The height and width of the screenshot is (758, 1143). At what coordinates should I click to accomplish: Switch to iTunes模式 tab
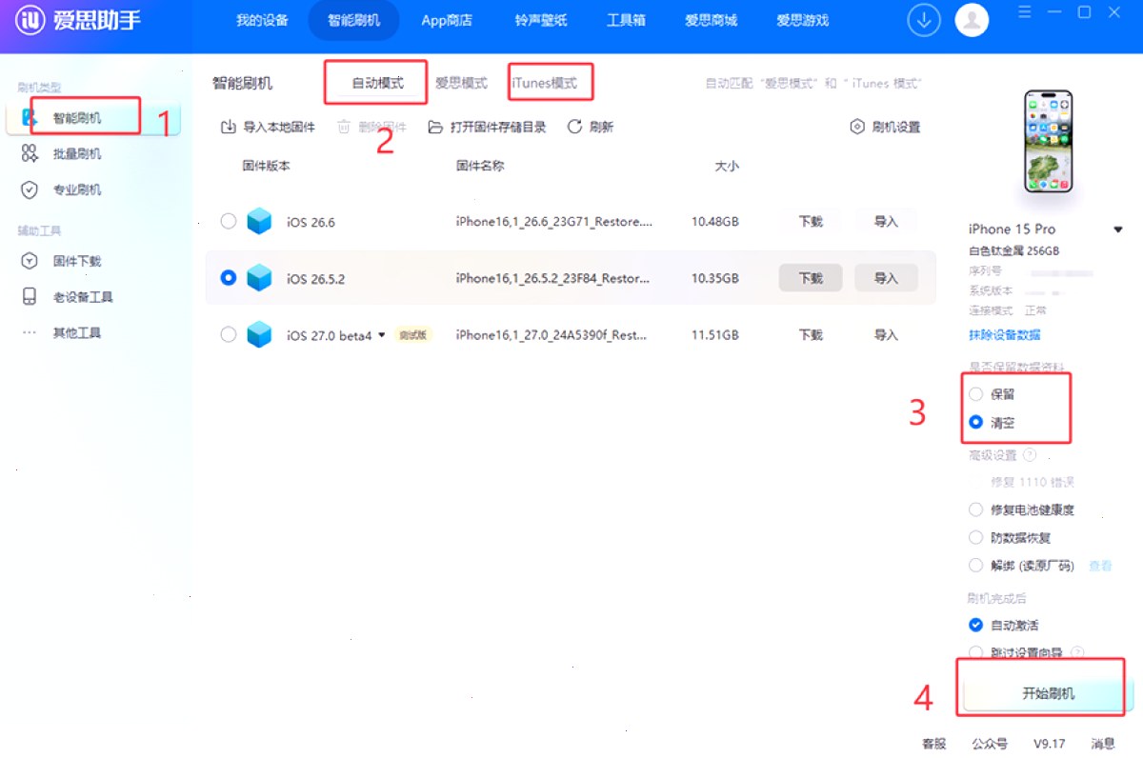544,83
